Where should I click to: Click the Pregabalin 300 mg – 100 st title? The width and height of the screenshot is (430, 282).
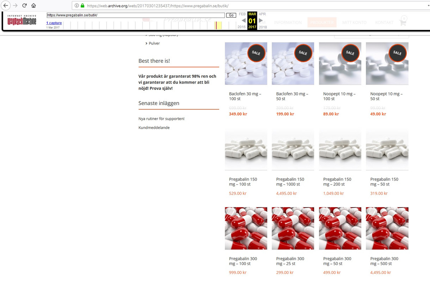click(x=243, y=261)
